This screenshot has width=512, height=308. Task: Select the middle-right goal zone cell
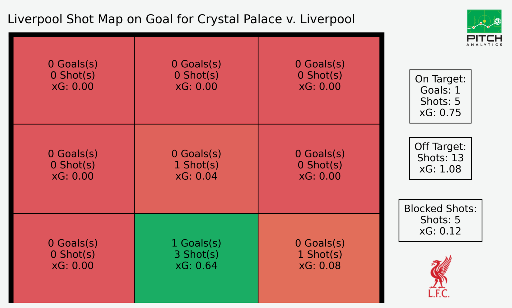pos(319,169)
